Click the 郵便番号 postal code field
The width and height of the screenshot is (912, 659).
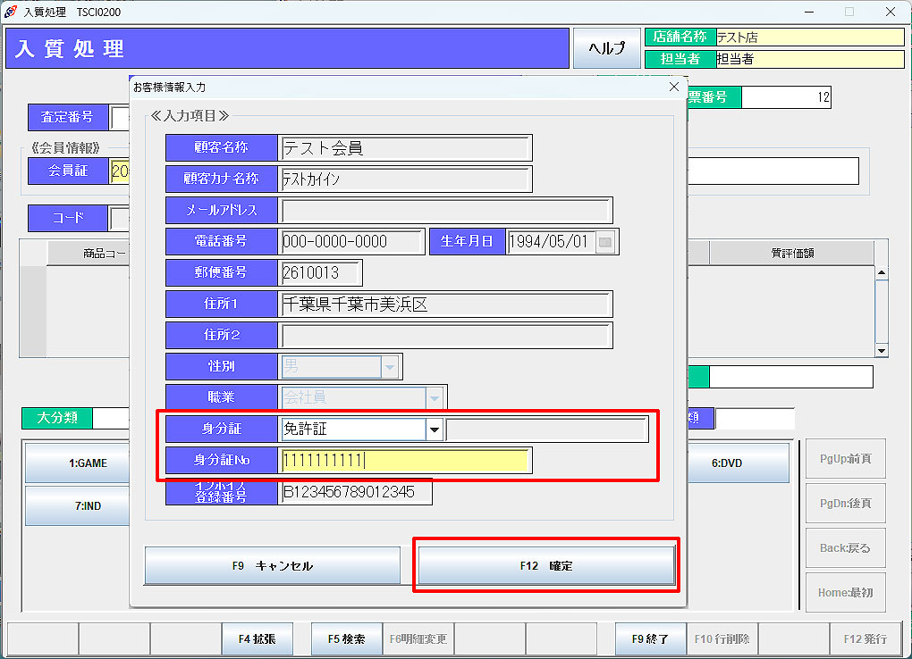(321, 273)
